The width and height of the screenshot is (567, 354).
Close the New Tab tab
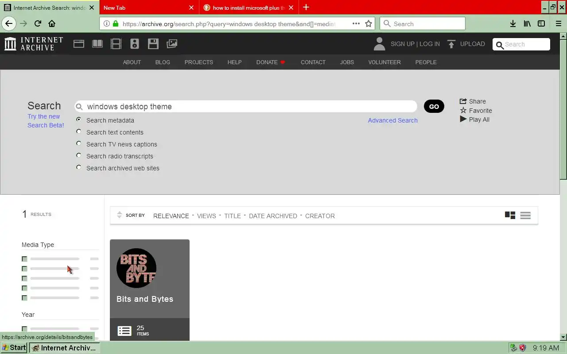click(x=191, y=8)
